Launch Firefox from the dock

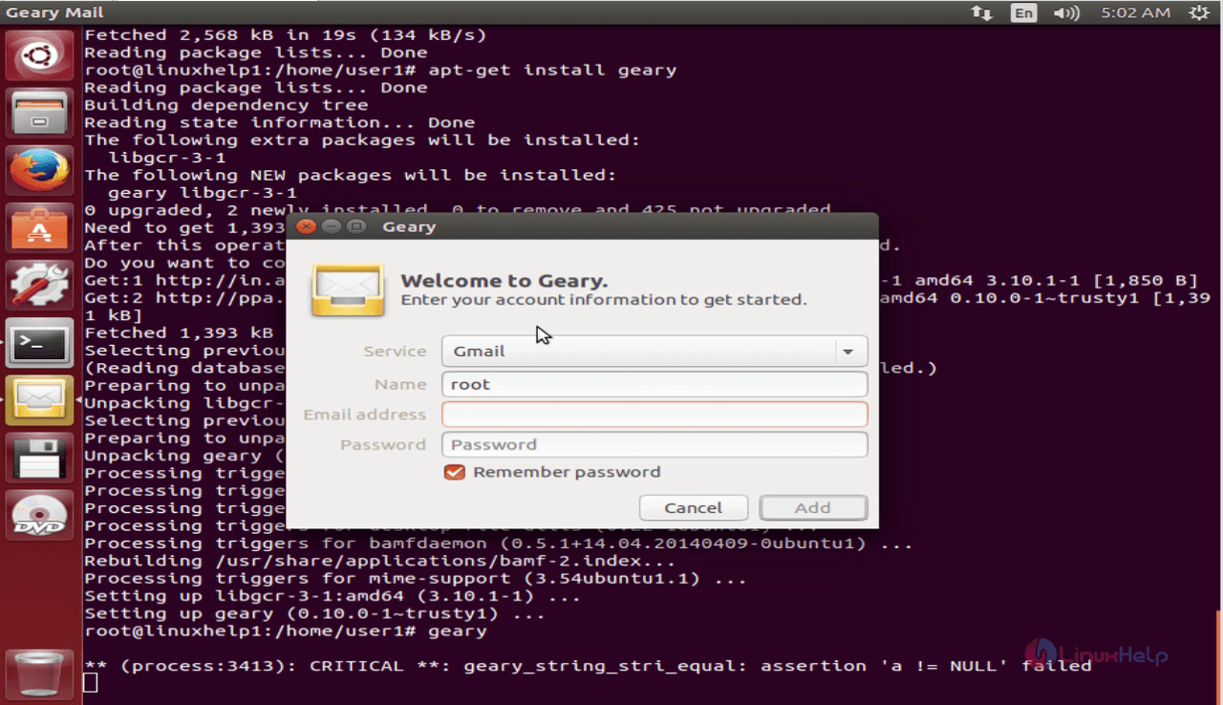[x=39, y=171]
